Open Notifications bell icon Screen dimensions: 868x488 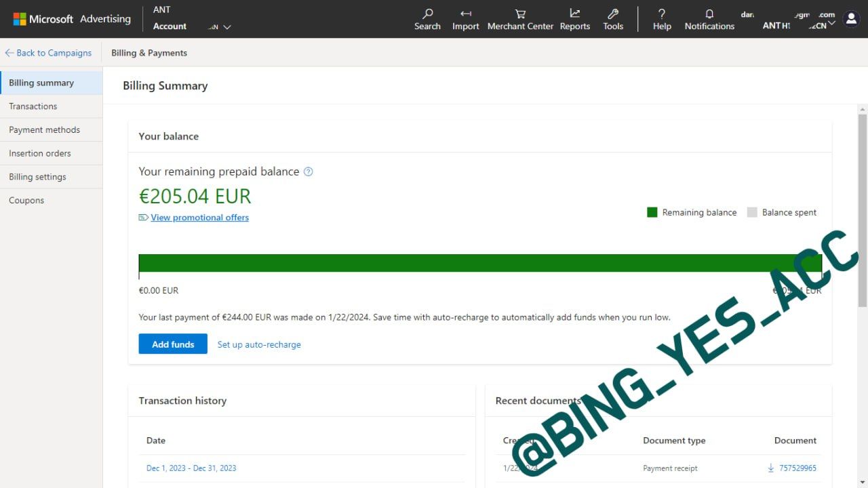click(x=709, y=14)
